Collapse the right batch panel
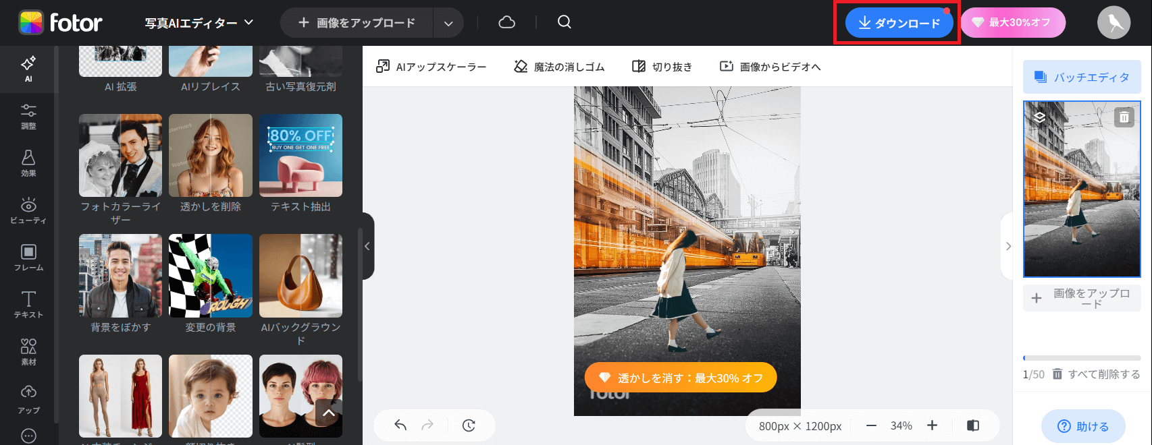 click(x=1007, y=246)
